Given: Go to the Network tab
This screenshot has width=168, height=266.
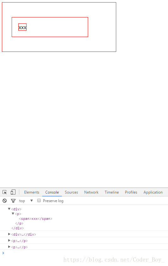Looking at the screenshot, I should coord(91,192).
